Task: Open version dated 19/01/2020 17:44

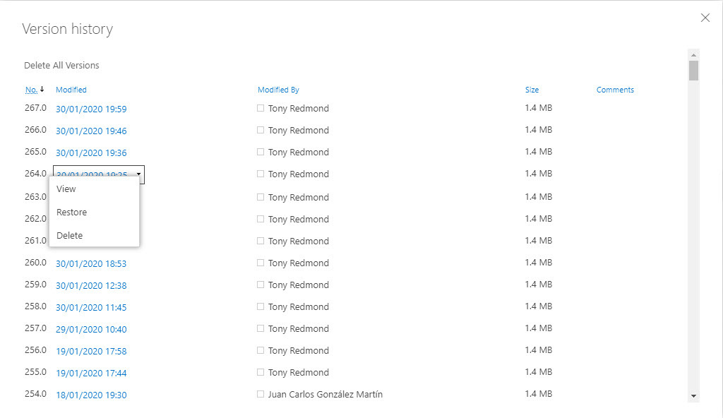Action: point(91,373)
